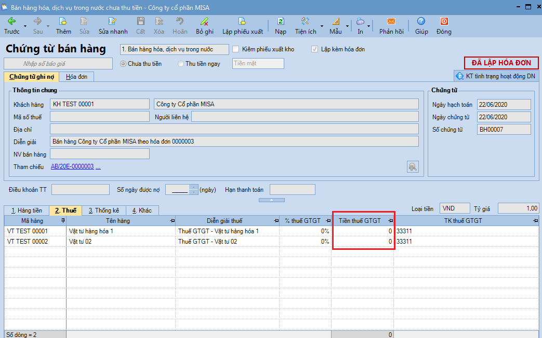Viewport: 542px width, 338px height.
Task: Open the Mẫu template tool
Action: pyautogui.click(x=335, y=26)
